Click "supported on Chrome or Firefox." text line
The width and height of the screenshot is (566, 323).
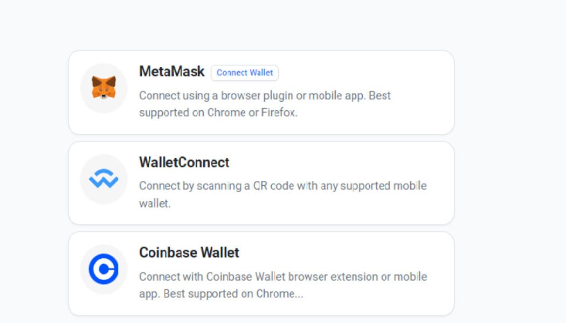pyautogui.click(x=218, y=113)
